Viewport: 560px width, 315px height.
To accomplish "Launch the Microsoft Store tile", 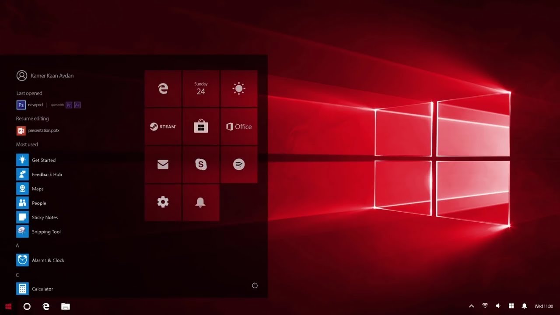I will [x=201, y=126].
